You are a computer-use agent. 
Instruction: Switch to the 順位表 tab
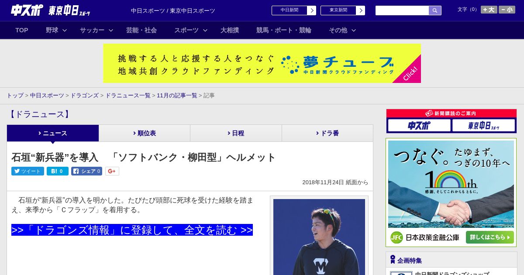(145, 133)
